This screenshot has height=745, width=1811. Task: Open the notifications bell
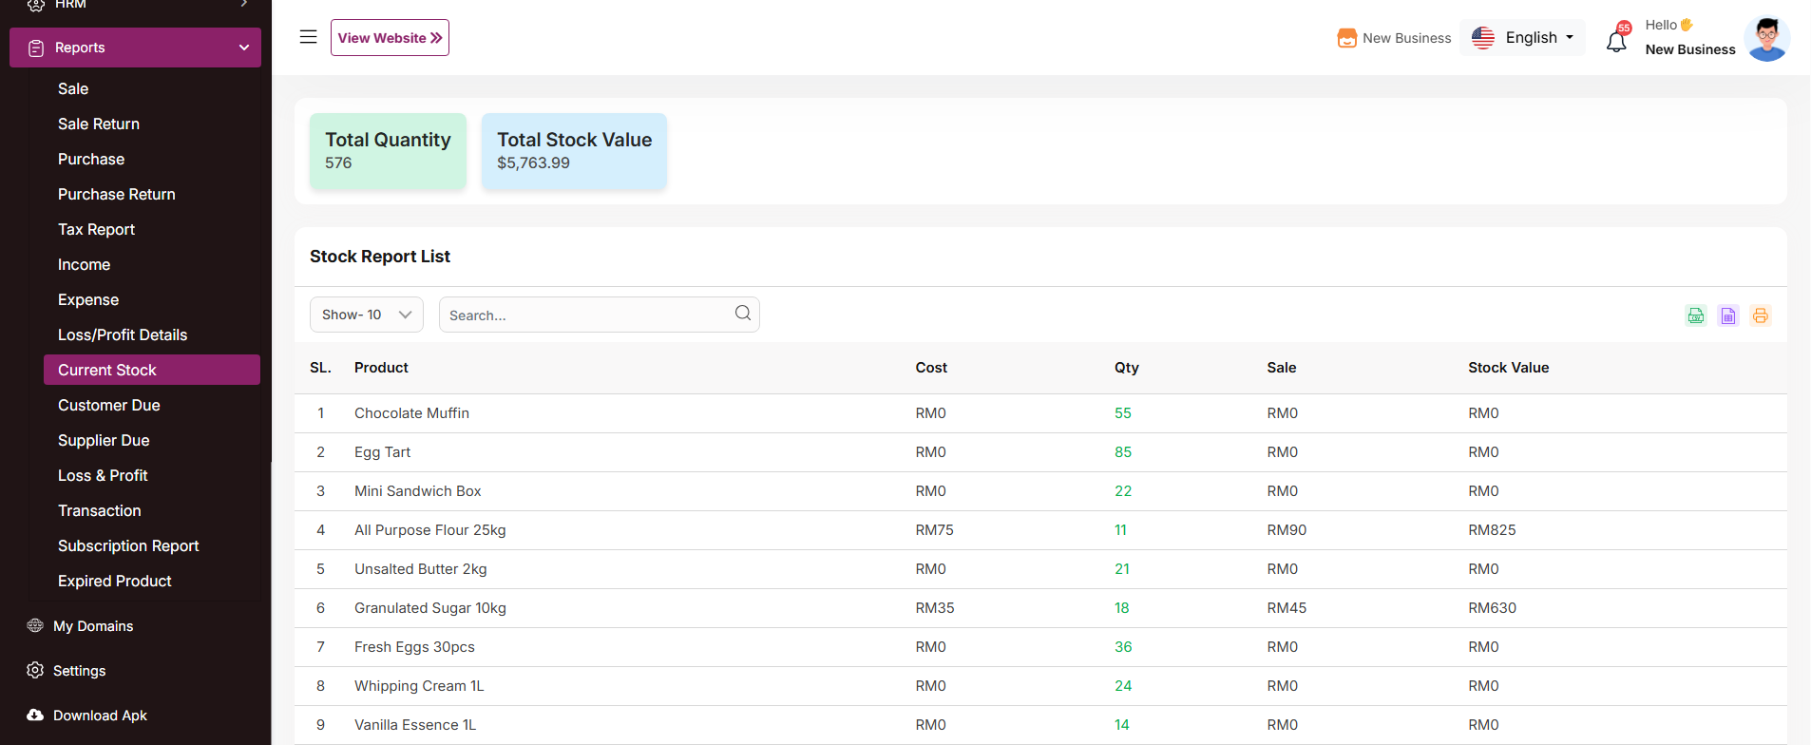[x=1616, y=41]
